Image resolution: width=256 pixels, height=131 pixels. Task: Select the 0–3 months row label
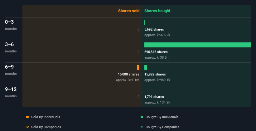tap(11, 25)
